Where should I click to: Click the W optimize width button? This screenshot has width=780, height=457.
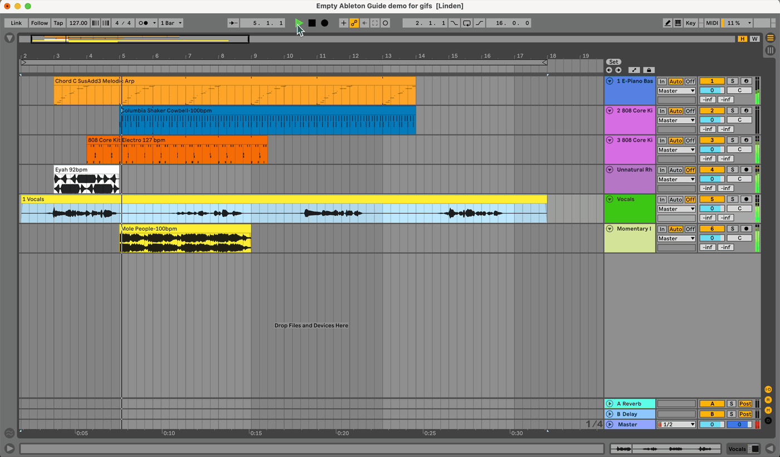click(x=754, y=39)
